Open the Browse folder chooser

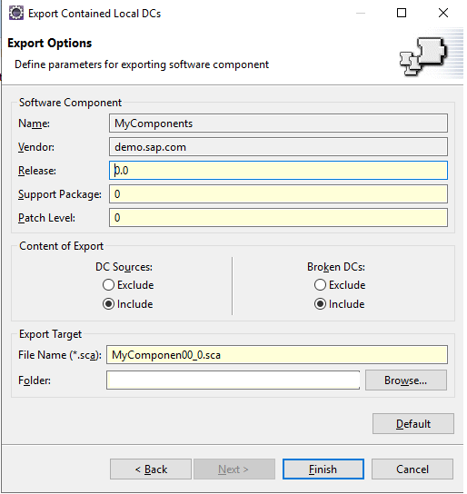[406, 380]
